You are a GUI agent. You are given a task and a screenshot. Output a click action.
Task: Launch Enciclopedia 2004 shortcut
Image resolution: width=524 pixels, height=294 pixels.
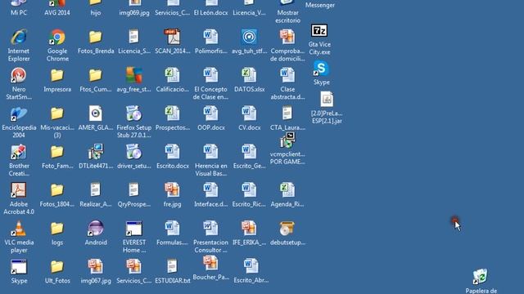pos(19,114)
